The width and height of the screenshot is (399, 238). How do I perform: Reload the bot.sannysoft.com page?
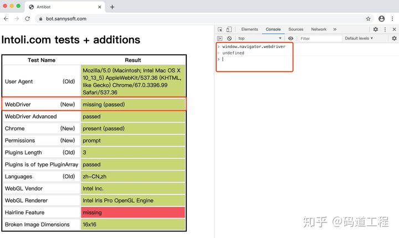[x=28, y=19]
